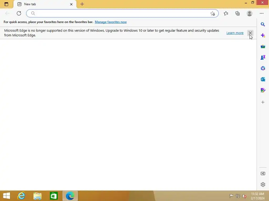269x201 pixels.
Task: Click the sidebar customize plus button
Action: point(263,102)
